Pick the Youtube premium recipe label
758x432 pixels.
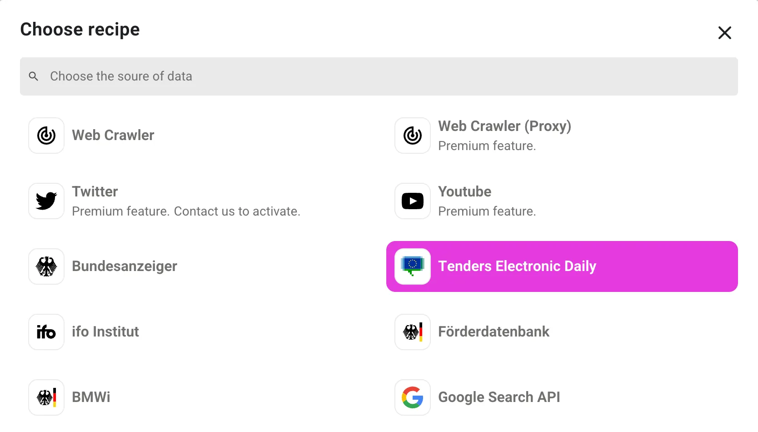pyautogui.click(x=464, y=192)
